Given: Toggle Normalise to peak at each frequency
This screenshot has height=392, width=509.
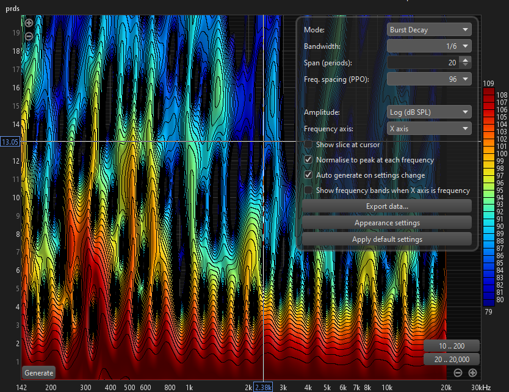Looking at the screenshot, I should [x=308, y=160].
